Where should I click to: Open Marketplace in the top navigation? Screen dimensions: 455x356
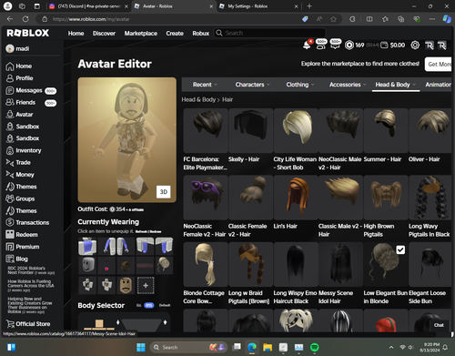pos(141,33)
